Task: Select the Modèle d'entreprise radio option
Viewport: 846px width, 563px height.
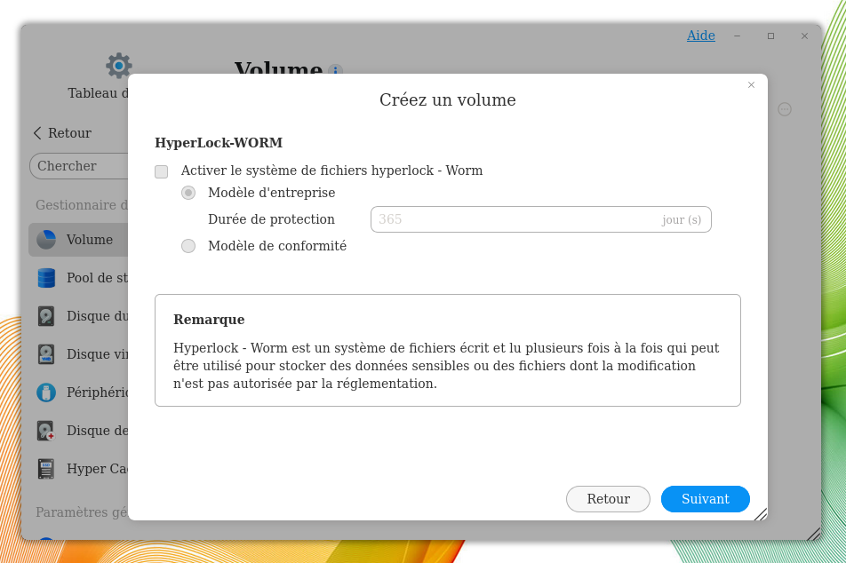Action: (188, 193)
